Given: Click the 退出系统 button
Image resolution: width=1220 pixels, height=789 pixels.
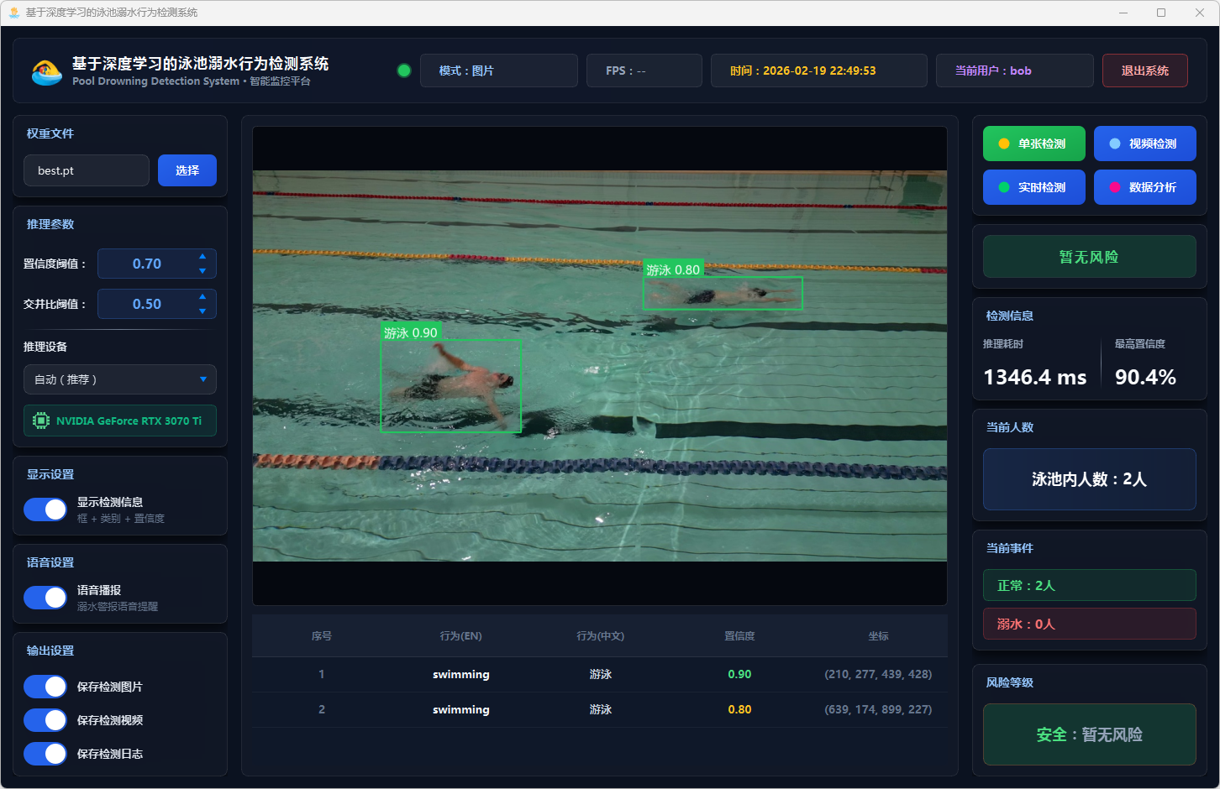Looking at the screenshot, I should coord(1144,71).
